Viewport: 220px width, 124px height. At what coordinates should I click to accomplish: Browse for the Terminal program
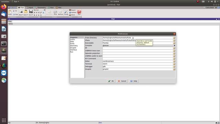(x=174, y=64)
